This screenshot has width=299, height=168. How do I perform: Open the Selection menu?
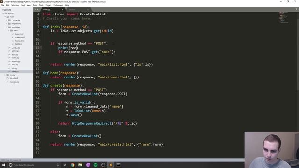15,5
